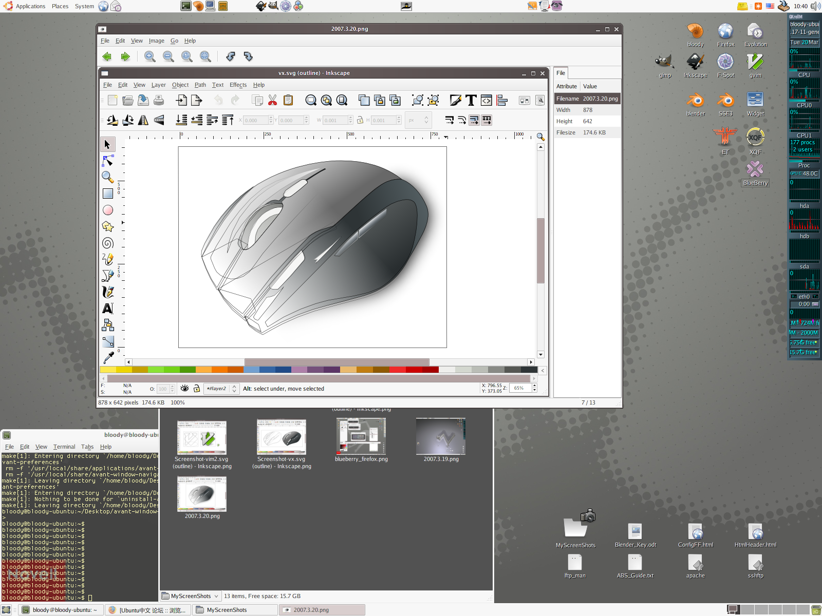Select the Inkscape selector arrow tool
Screen dimensions: 822x616
(x=107, y=144)
